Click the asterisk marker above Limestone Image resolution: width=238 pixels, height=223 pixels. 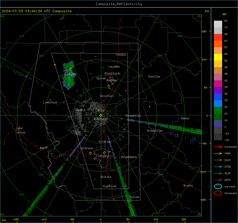point(50,100)
